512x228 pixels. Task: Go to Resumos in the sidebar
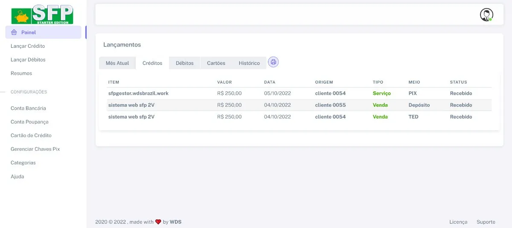point(21,73)
